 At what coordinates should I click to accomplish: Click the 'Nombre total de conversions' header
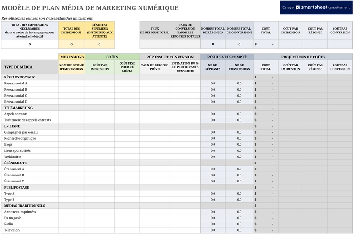pyautogui.click(x=239, y=31)
